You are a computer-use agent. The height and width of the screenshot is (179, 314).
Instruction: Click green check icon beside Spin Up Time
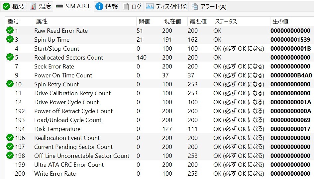click(10, 40)
